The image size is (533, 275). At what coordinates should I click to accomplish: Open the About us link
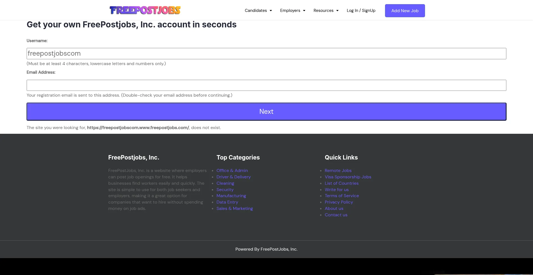(334, 209)
